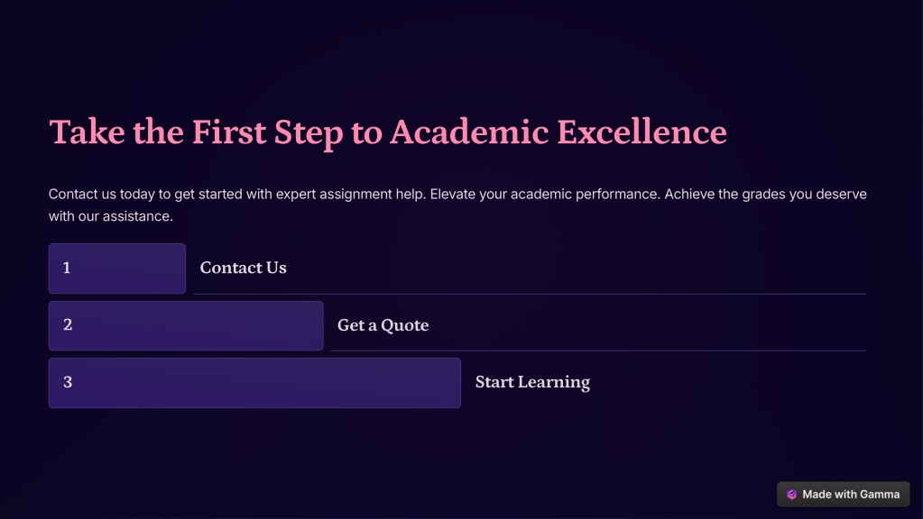Click the "Contact us today" sentence start
This screenshot has height=519, width=923.
[x=102, y=195]
